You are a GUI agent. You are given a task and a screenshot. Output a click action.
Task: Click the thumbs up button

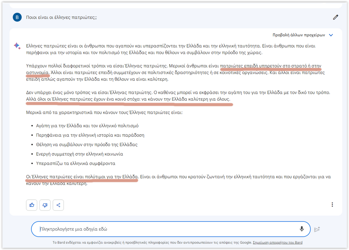[32, 205]
